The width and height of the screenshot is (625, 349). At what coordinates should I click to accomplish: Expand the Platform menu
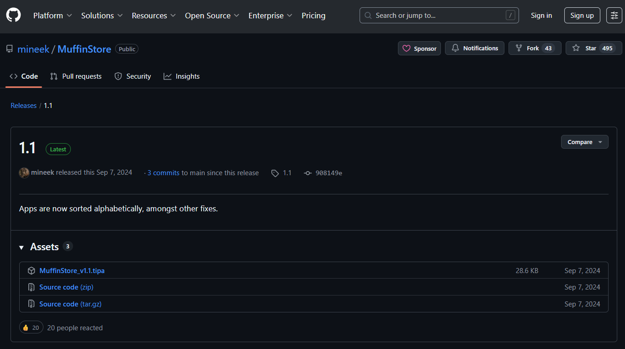pos(53,16)
